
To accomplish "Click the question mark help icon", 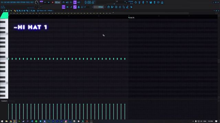I will pos(147,2).
